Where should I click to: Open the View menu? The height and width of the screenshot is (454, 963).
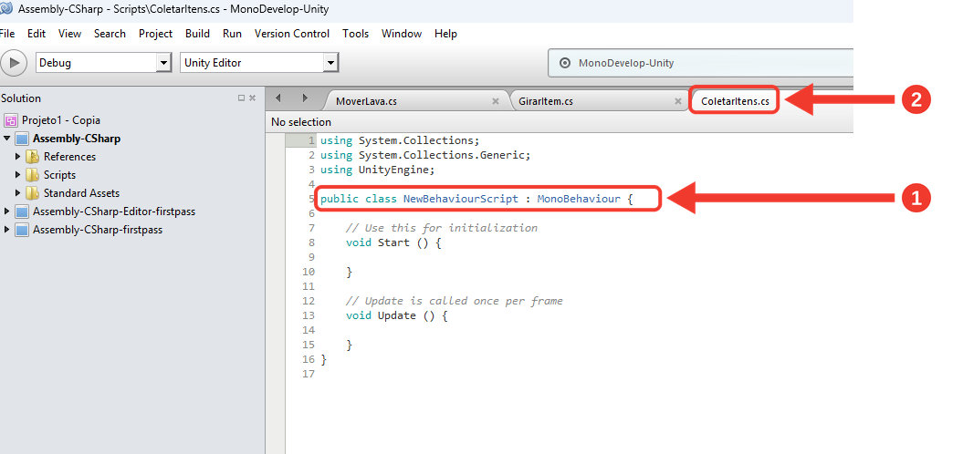pos(69,34)
